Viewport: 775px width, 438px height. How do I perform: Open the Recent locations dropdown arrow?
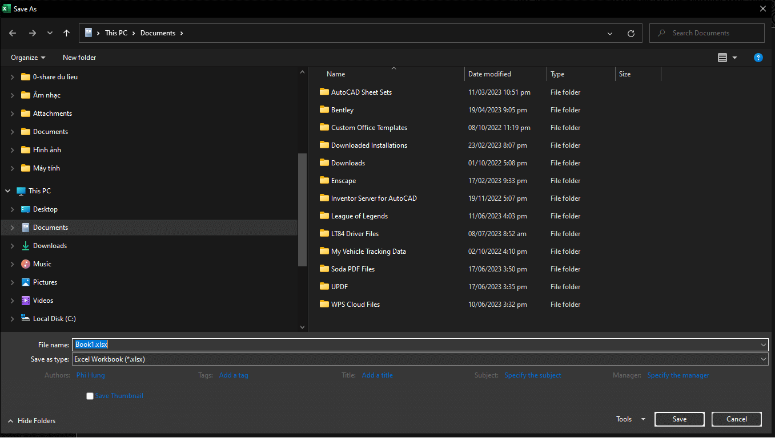(50, 33)
